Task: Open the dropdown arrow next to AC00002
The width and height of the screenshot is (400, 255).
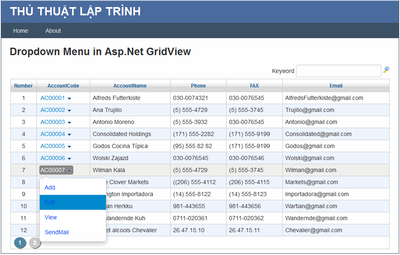Action: tap(69, 110)
